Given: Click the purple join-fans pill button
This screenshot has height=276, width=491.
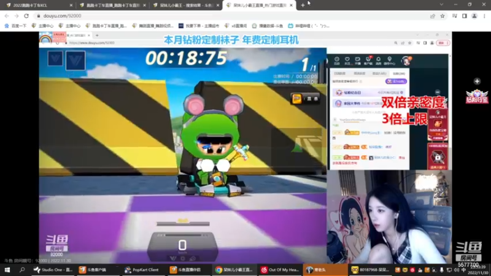Looking at the screenshot, I should [396, 82].
